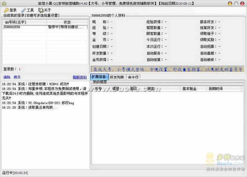Switch to the 好友列表 tab
This screenshot has height=177, width=247.
117,77
